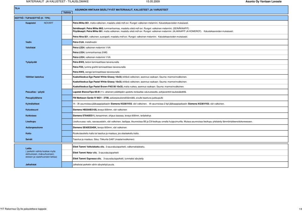Screen dimensions: 302x211
Task: Click 'Ellett Tammi Valkolakattu clic' parquet option
Action: 109,147
